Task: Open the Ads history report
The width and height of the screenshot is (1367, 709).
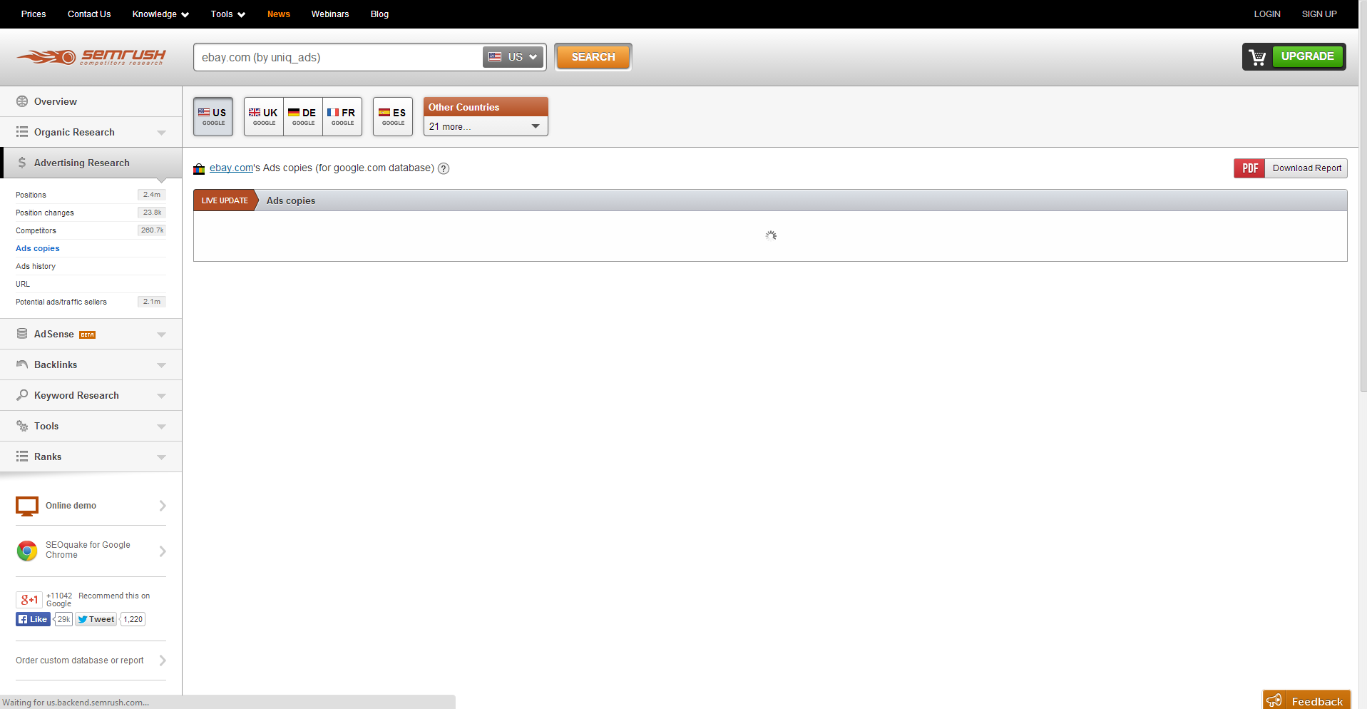Action: [x=36, y=266]
